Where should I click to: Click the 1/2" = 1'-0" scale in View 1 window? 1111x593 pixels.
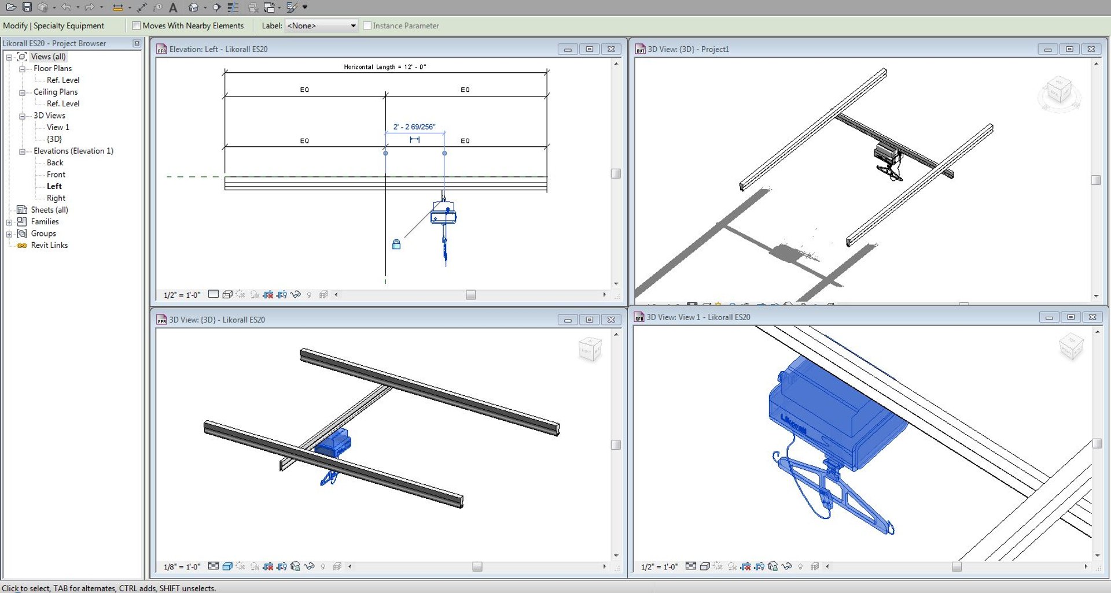click(659, 566)
